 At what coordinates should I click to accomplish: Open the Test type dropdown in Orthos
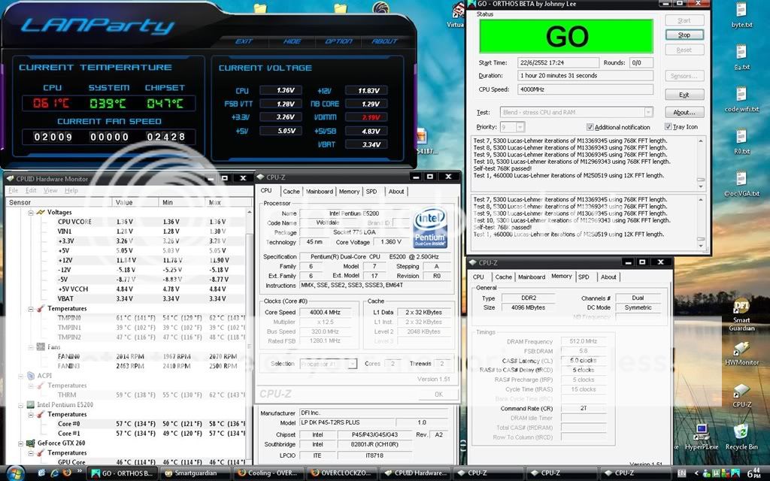pyautogui.click(x=647, y=112)
